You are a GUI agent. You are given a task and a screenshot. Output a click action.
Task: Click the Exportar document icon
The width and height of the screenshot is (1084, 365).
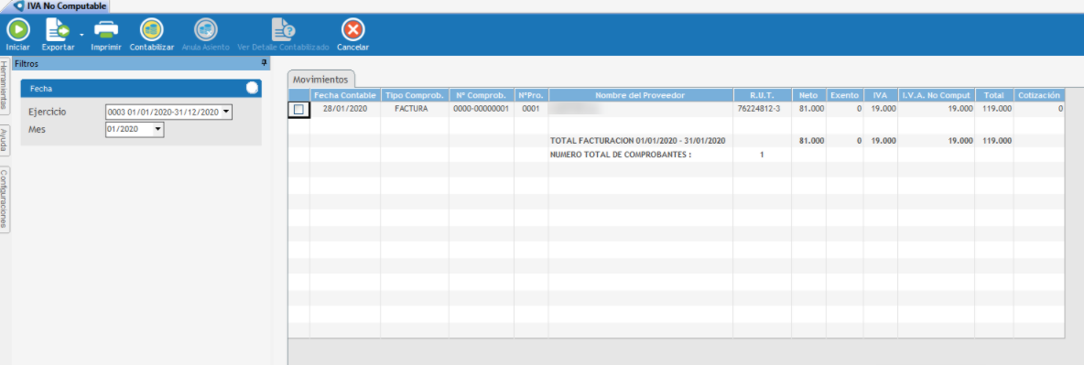[58, 29]
